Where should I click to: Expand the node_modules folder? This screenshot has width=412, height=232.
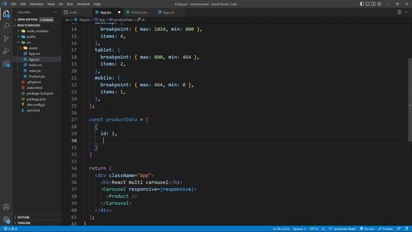[37, 31]
